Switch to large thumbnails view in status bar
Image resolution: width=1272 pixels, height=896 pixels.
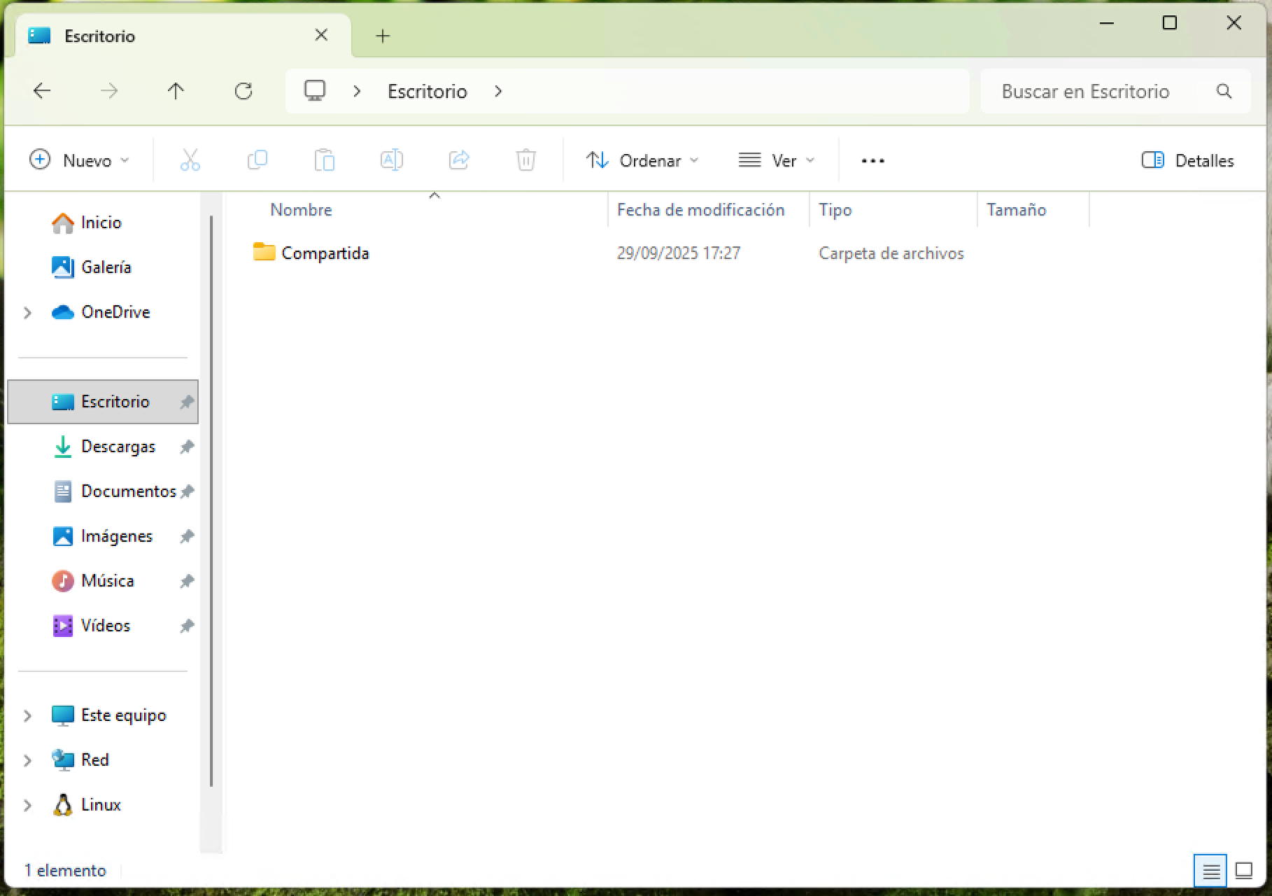click(x=1243, y=871)
